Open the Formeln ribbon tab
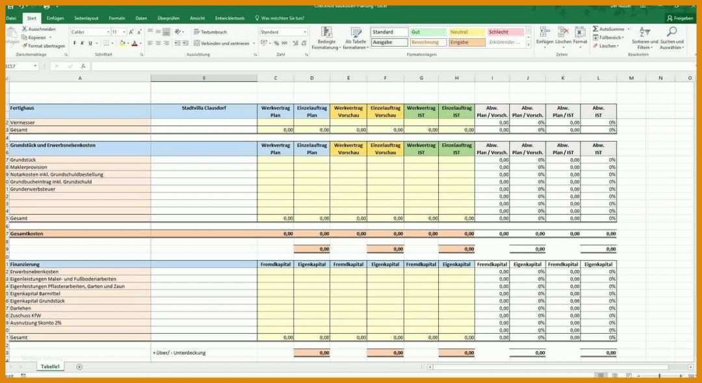The height and width of the screenshot is (383, 702). click(117, 18)
